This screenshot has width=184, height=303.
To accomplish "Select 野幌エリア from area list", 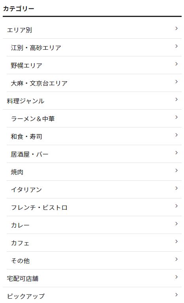I will tap(94, 65).
